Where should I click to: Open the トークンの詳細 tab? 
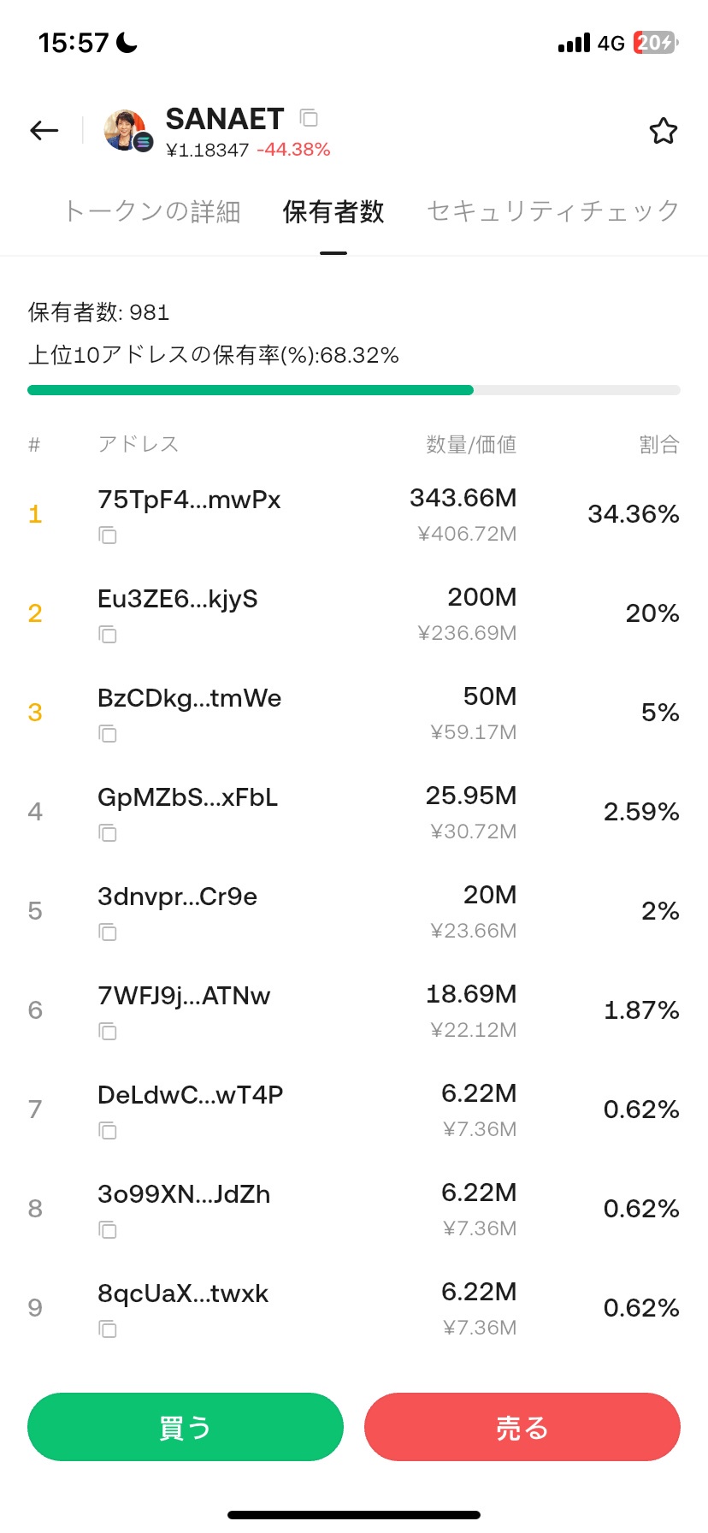coord(152,211)
